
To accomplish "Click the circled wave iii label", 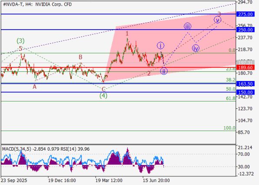I will tap(187, 26).
